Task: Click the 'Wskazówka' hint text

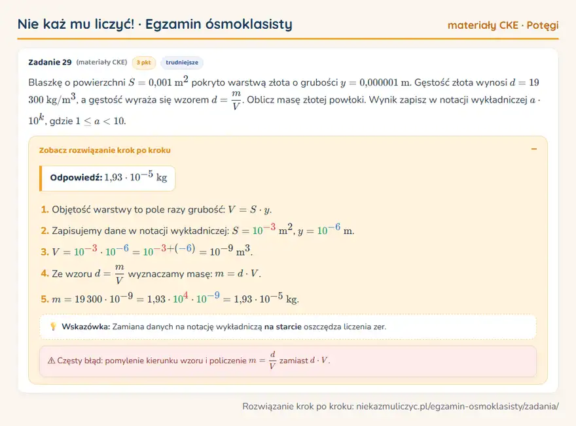Action: [x=224, y=327]
